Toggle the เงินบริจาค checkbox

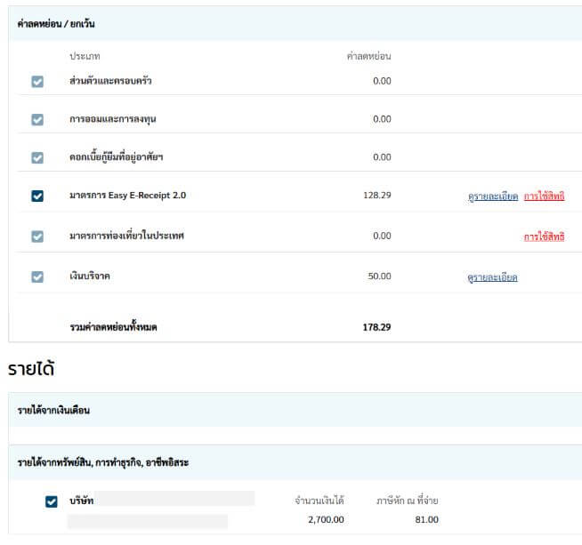coord(37,277)
